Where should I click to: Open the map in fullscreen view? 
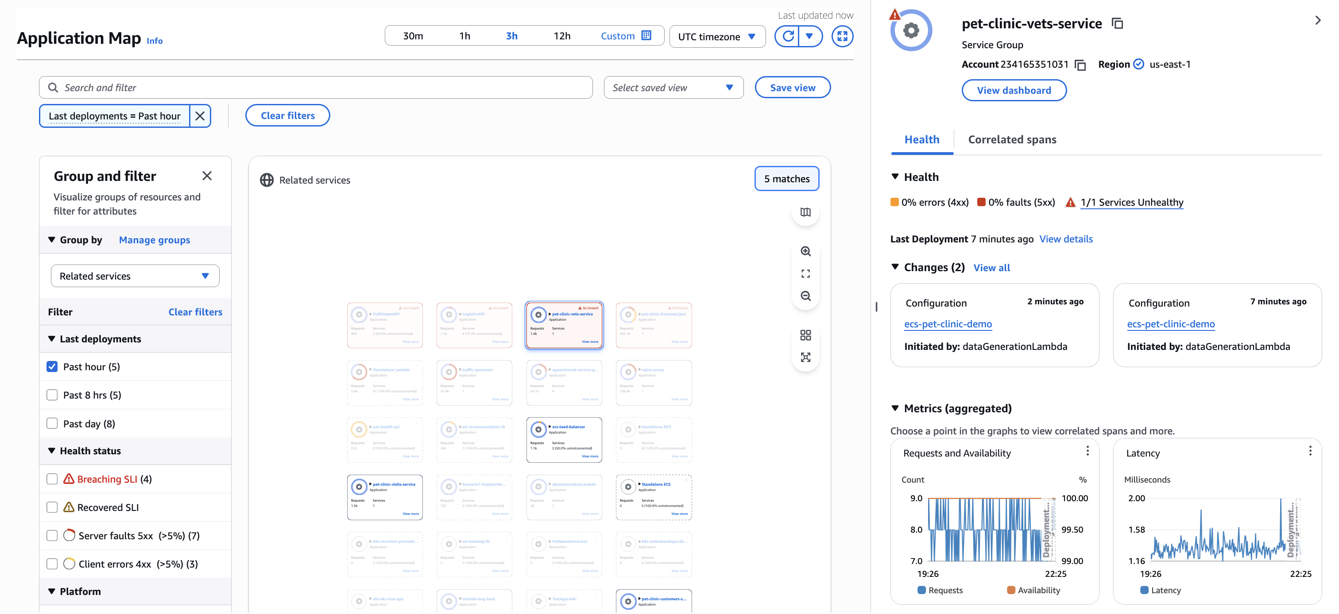843,36
